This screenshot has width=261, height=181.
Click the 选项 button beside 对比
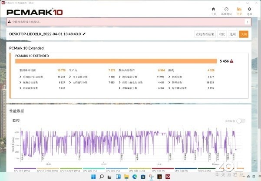pos(233,34)
